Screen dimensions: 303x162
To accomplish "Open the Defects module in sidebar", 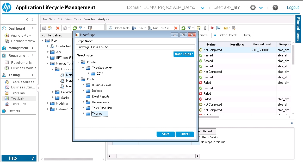I will (14, 111).
